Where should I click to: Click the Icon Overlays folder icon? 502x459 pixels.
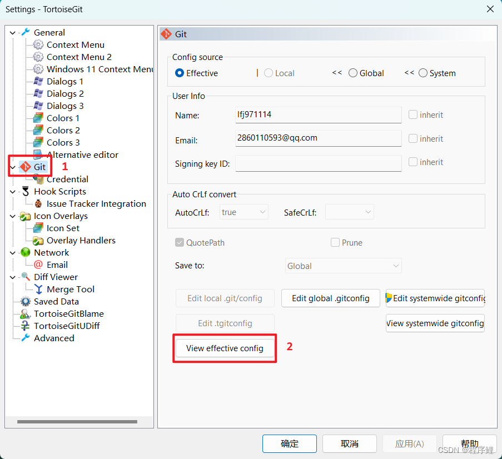coord(25,216)
